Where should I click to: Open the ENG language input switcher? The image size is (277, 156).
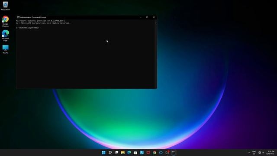coord(254,153)
